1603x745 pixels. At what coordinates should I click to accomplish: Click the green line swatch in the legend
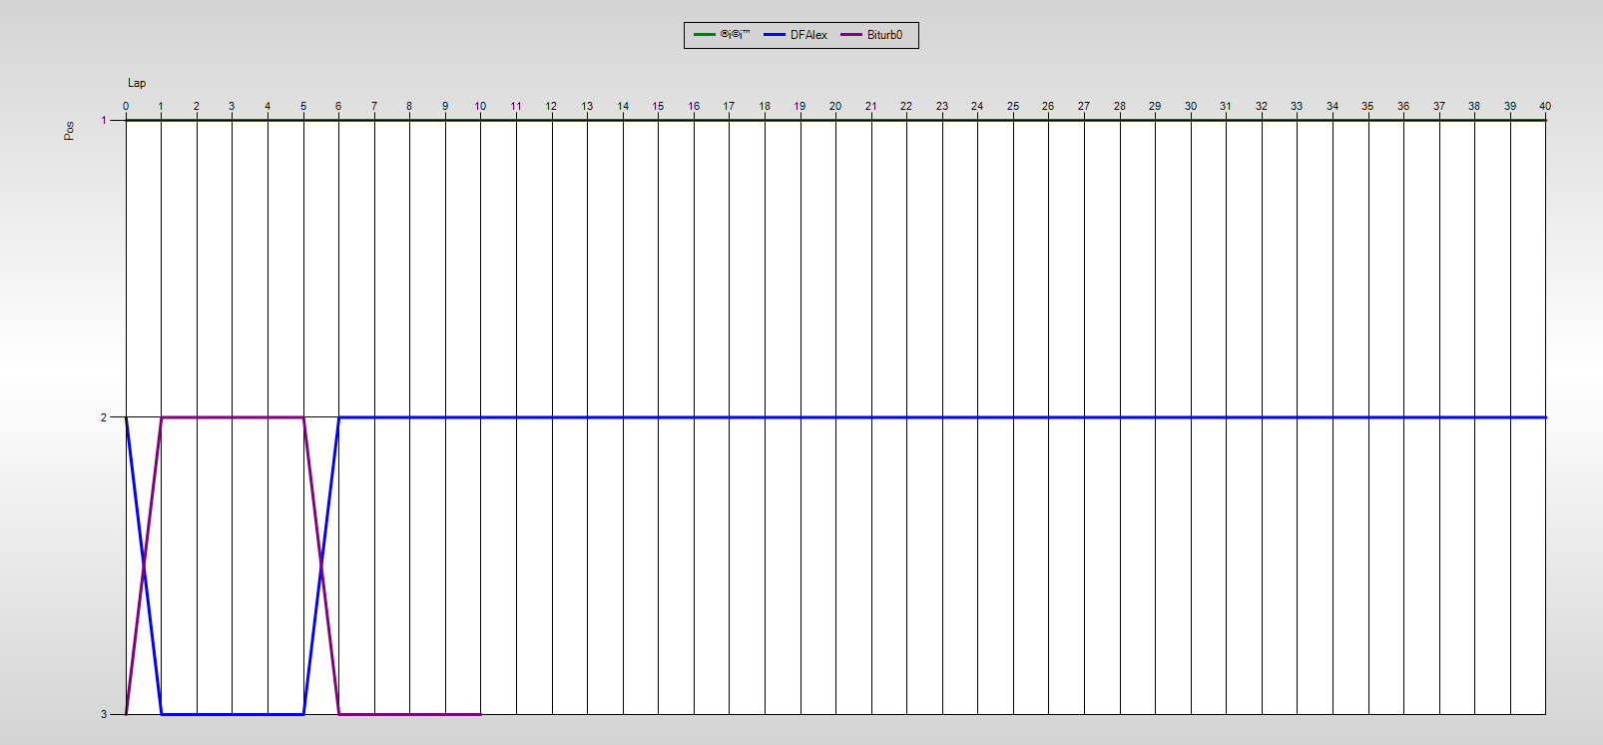click(x=705, y=35)
